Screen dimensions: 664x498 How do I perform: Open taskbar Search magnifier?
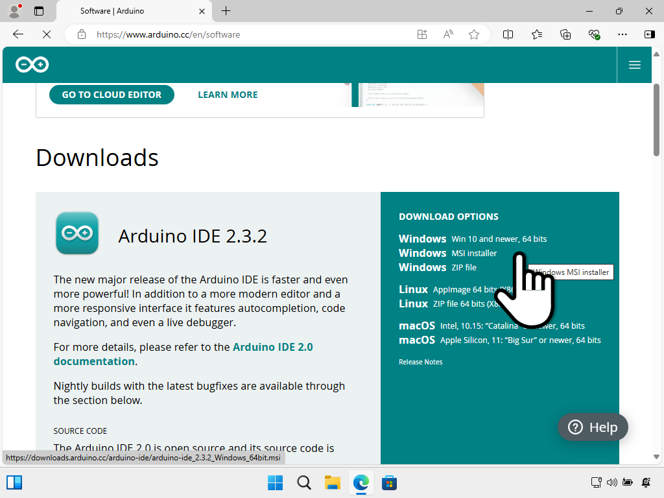303,482
